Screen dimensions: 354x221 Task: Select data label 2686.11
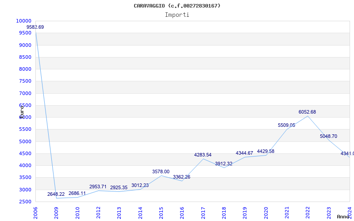point(77,193)
